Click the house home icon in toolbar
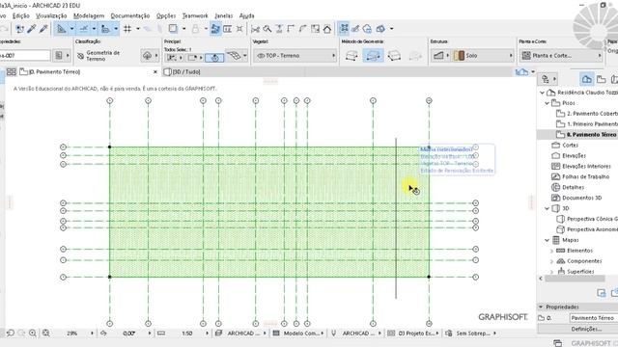 click(327, 29)
